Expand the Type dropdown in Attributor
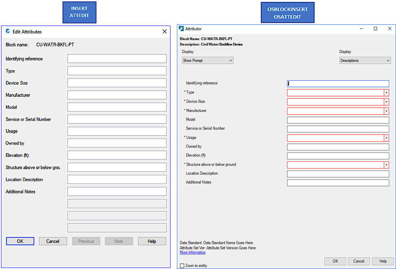The width and height of the screenshot is (396, 269). (x=386, y=93)
